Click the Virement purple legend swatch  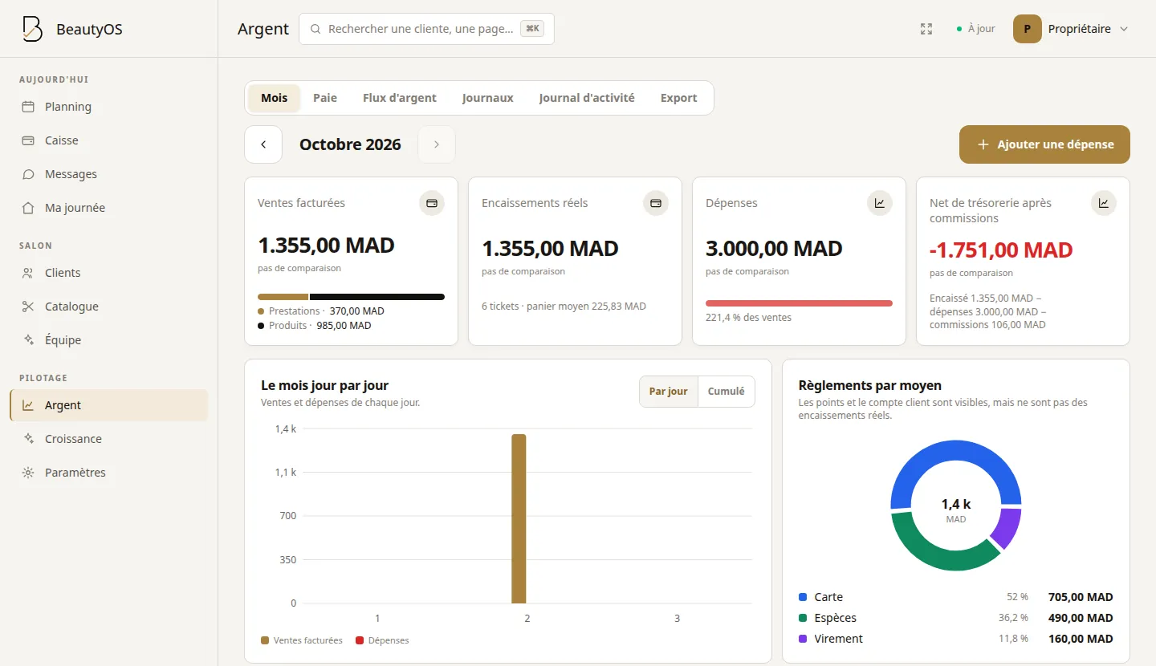pos(803,639)
